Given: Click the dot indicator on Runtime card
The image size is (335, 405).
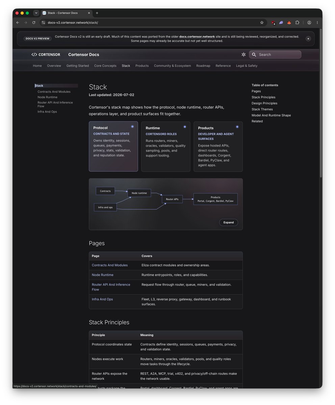Looking at the screenshot, I should [185, 127].
